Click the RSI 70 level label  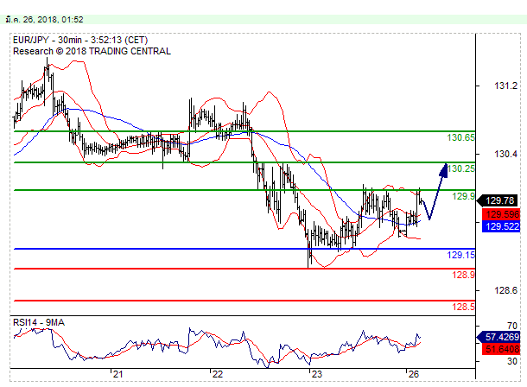pyautogui.click(x=512, y=326)
